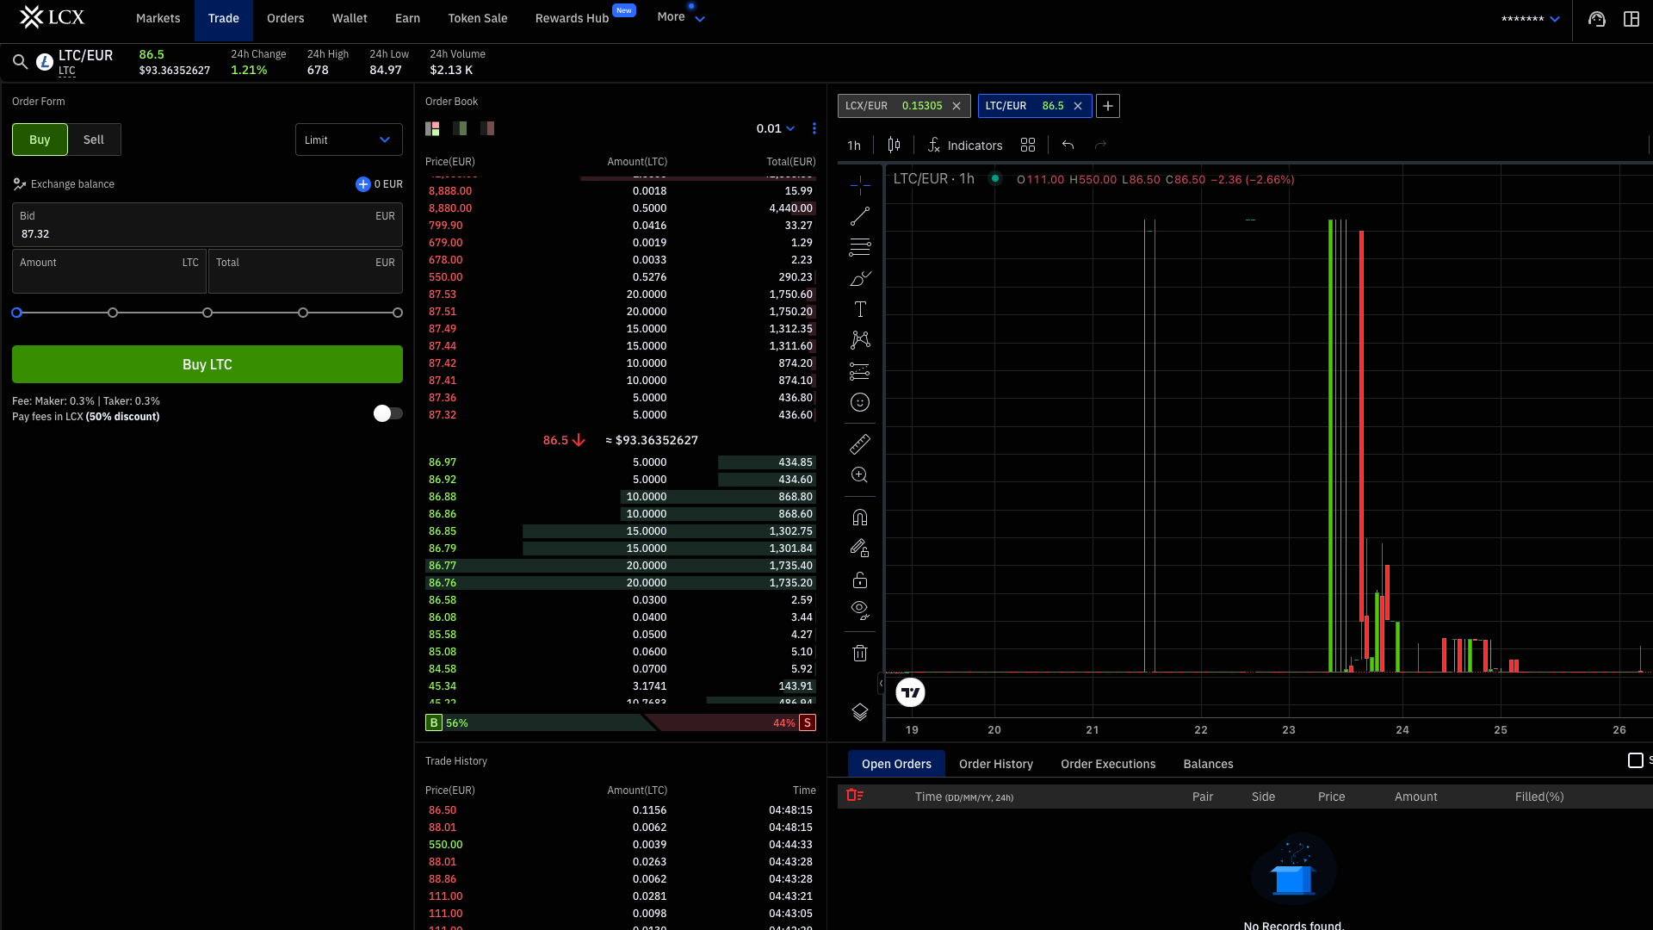Open the Orders menu
Screen dimensions: 1653x930
pos(286,18)
